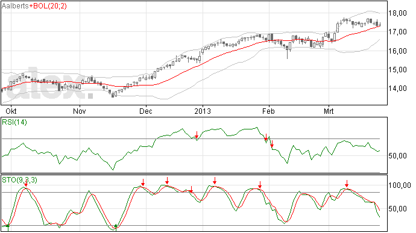Screen dimensions: 416x233
Task: Click the 17,00 price axis value
Action: click(397, 32)
